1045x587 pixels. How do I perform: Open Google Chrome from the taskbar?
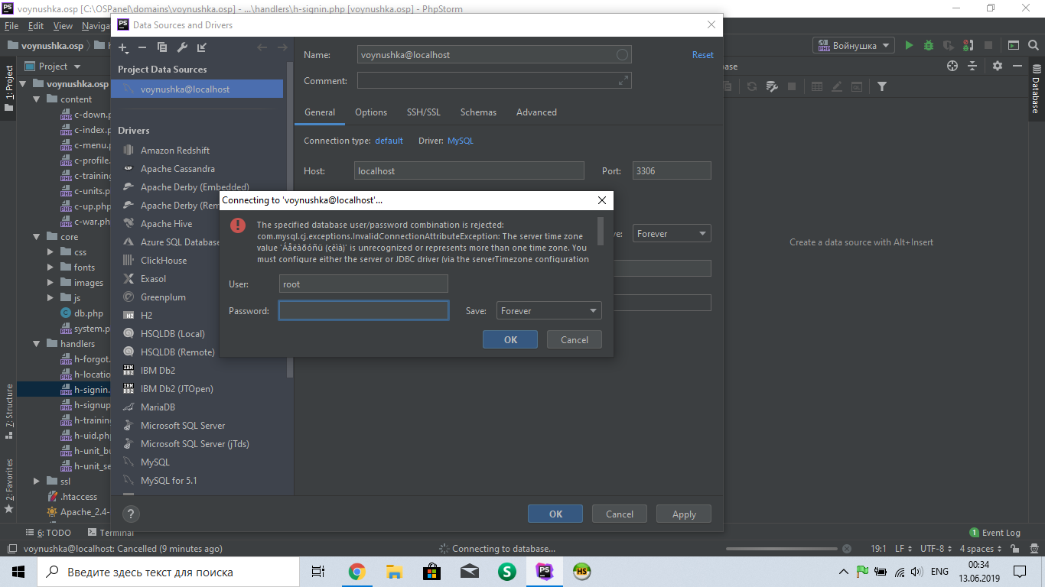[x=356, y=572]
